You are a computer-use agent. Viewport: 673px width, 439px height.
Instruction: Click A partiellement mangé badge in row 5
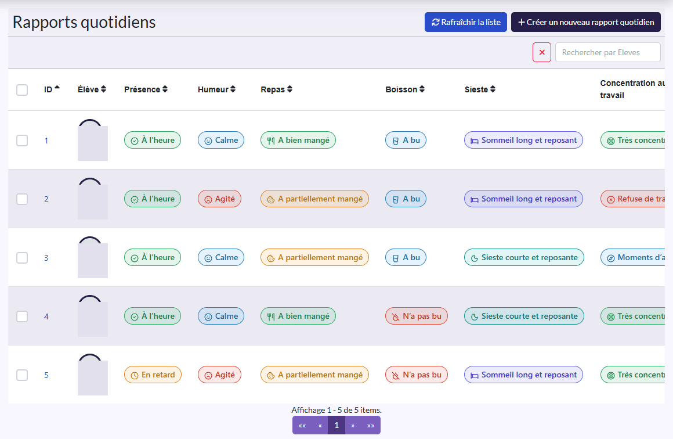[x=314, y=375]
